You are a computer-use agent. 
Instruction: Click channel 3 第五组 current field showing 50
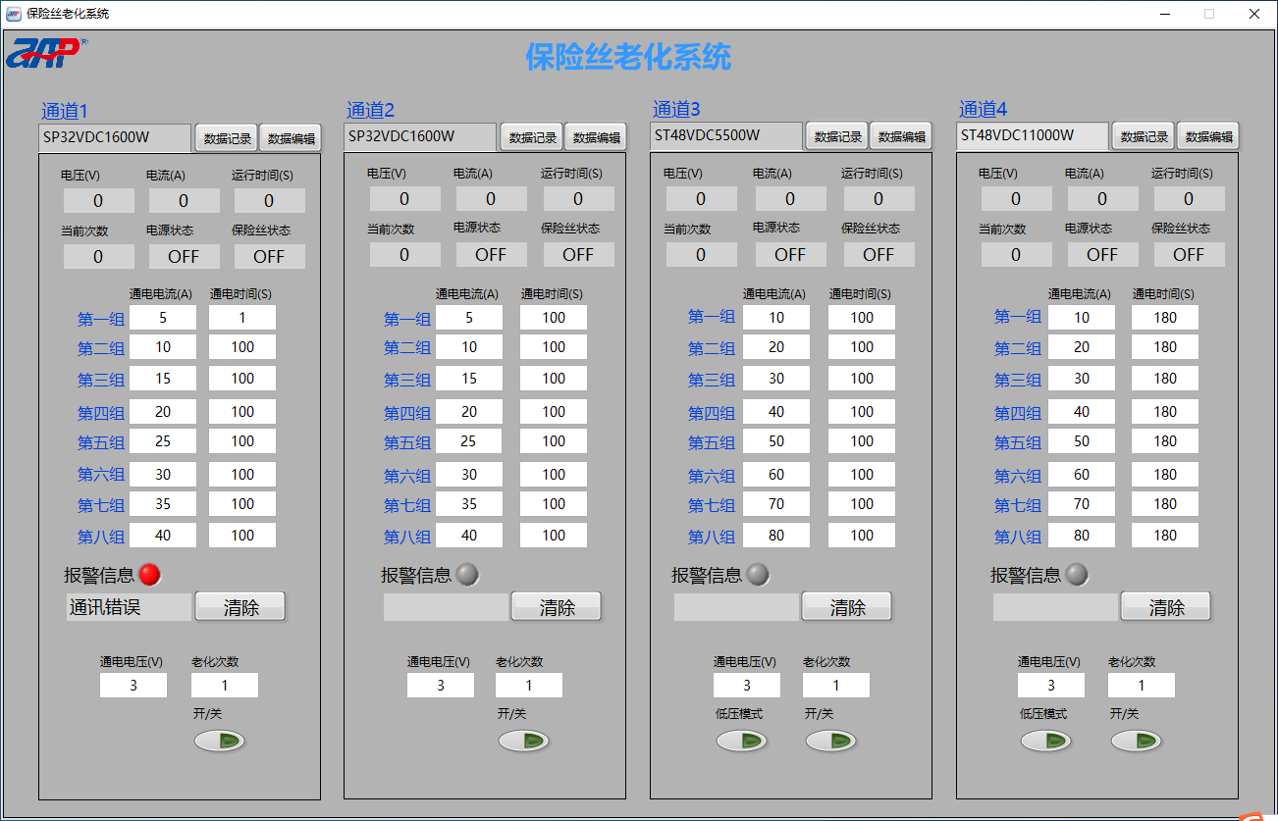pyautogui.click(x=776, y=441)
